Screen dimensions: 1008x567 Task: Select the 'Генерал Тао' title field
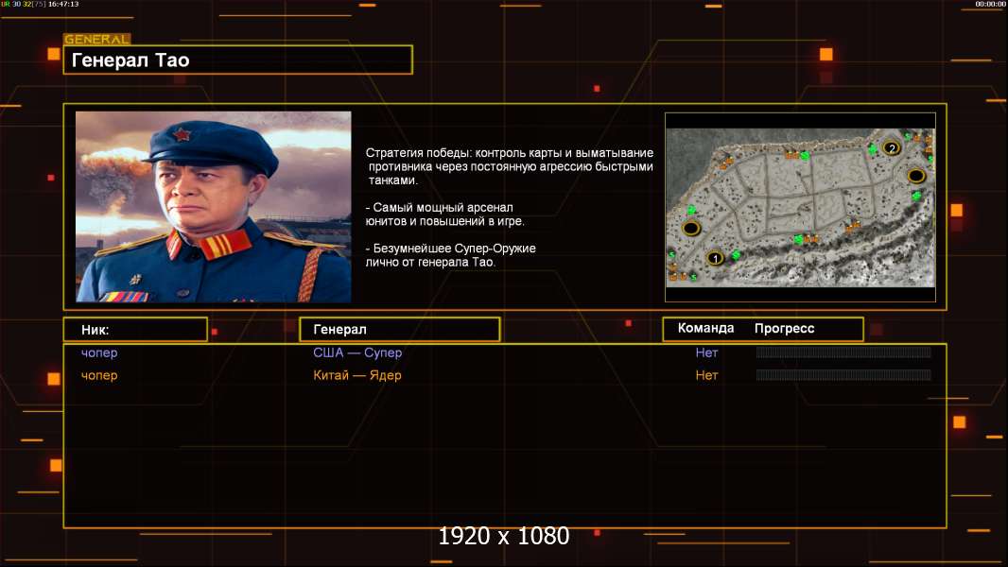pos(238,60)
